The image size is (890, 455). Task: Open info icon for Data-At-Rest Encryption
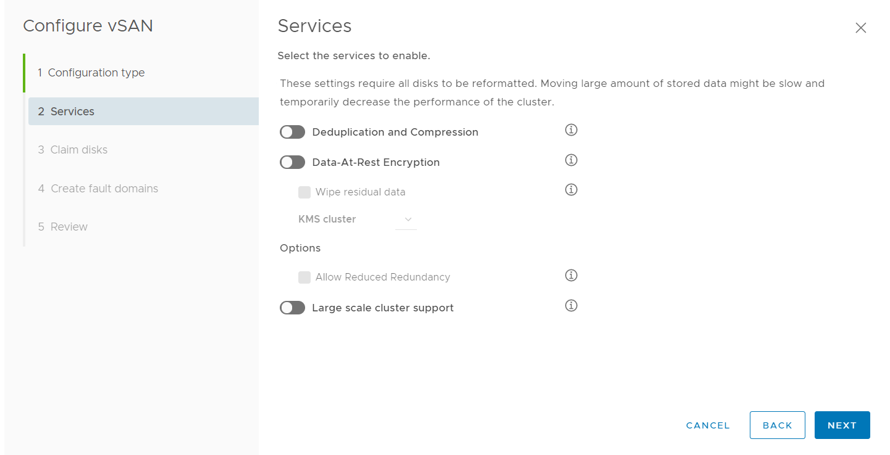coord(571,160)
